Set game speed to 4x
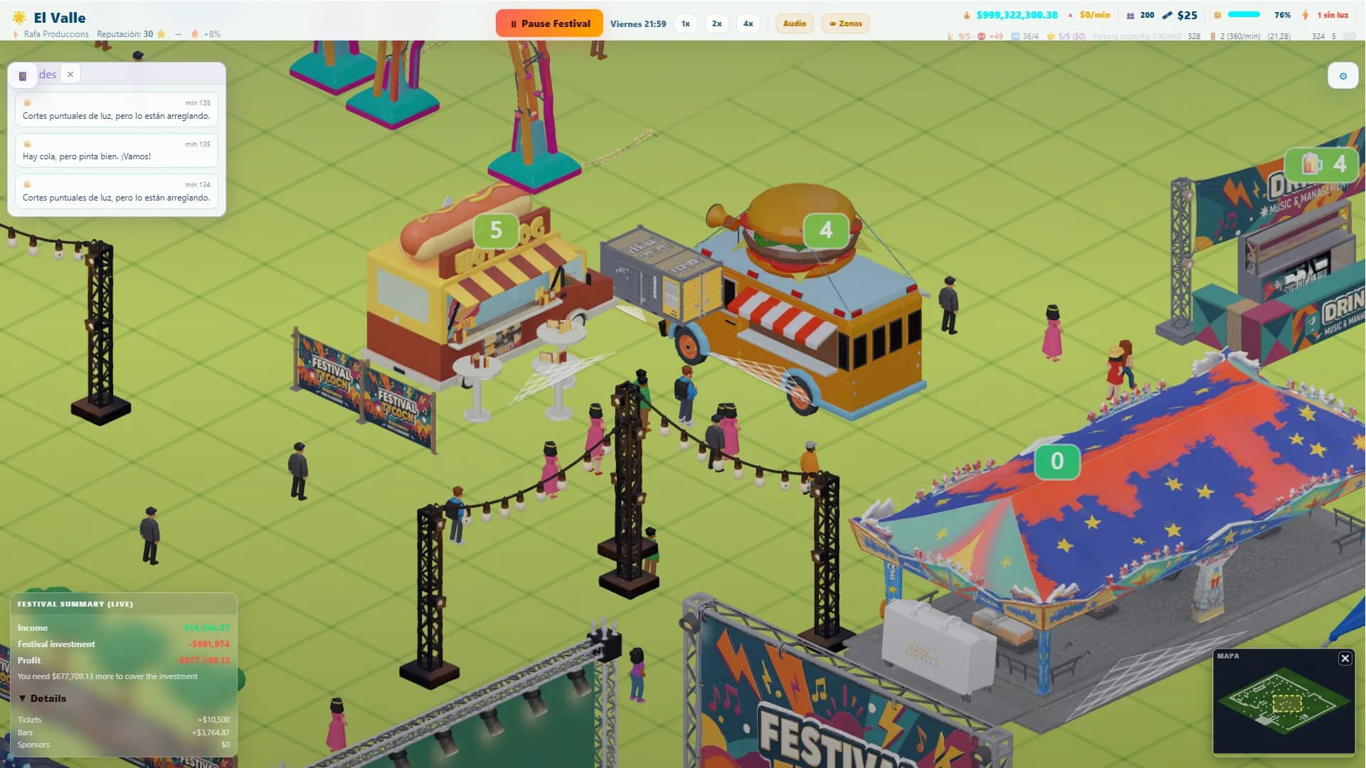This screenshot has height=768, width=1366. 748,23
